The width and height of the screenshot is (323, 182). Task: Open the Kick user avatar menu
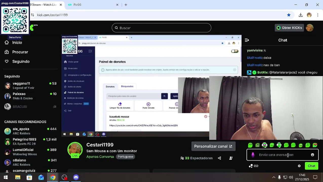310,28
